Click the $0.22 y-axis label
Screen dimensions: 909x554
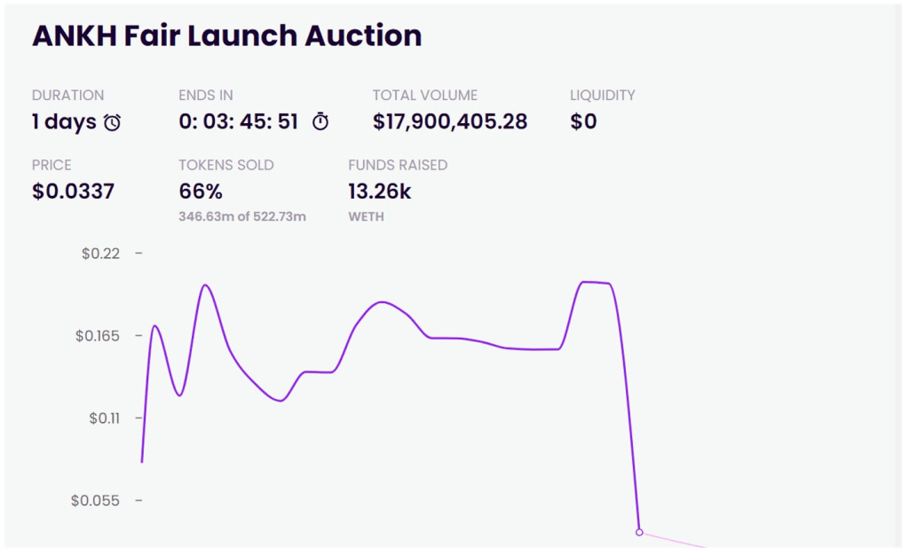tap(99, 254)
